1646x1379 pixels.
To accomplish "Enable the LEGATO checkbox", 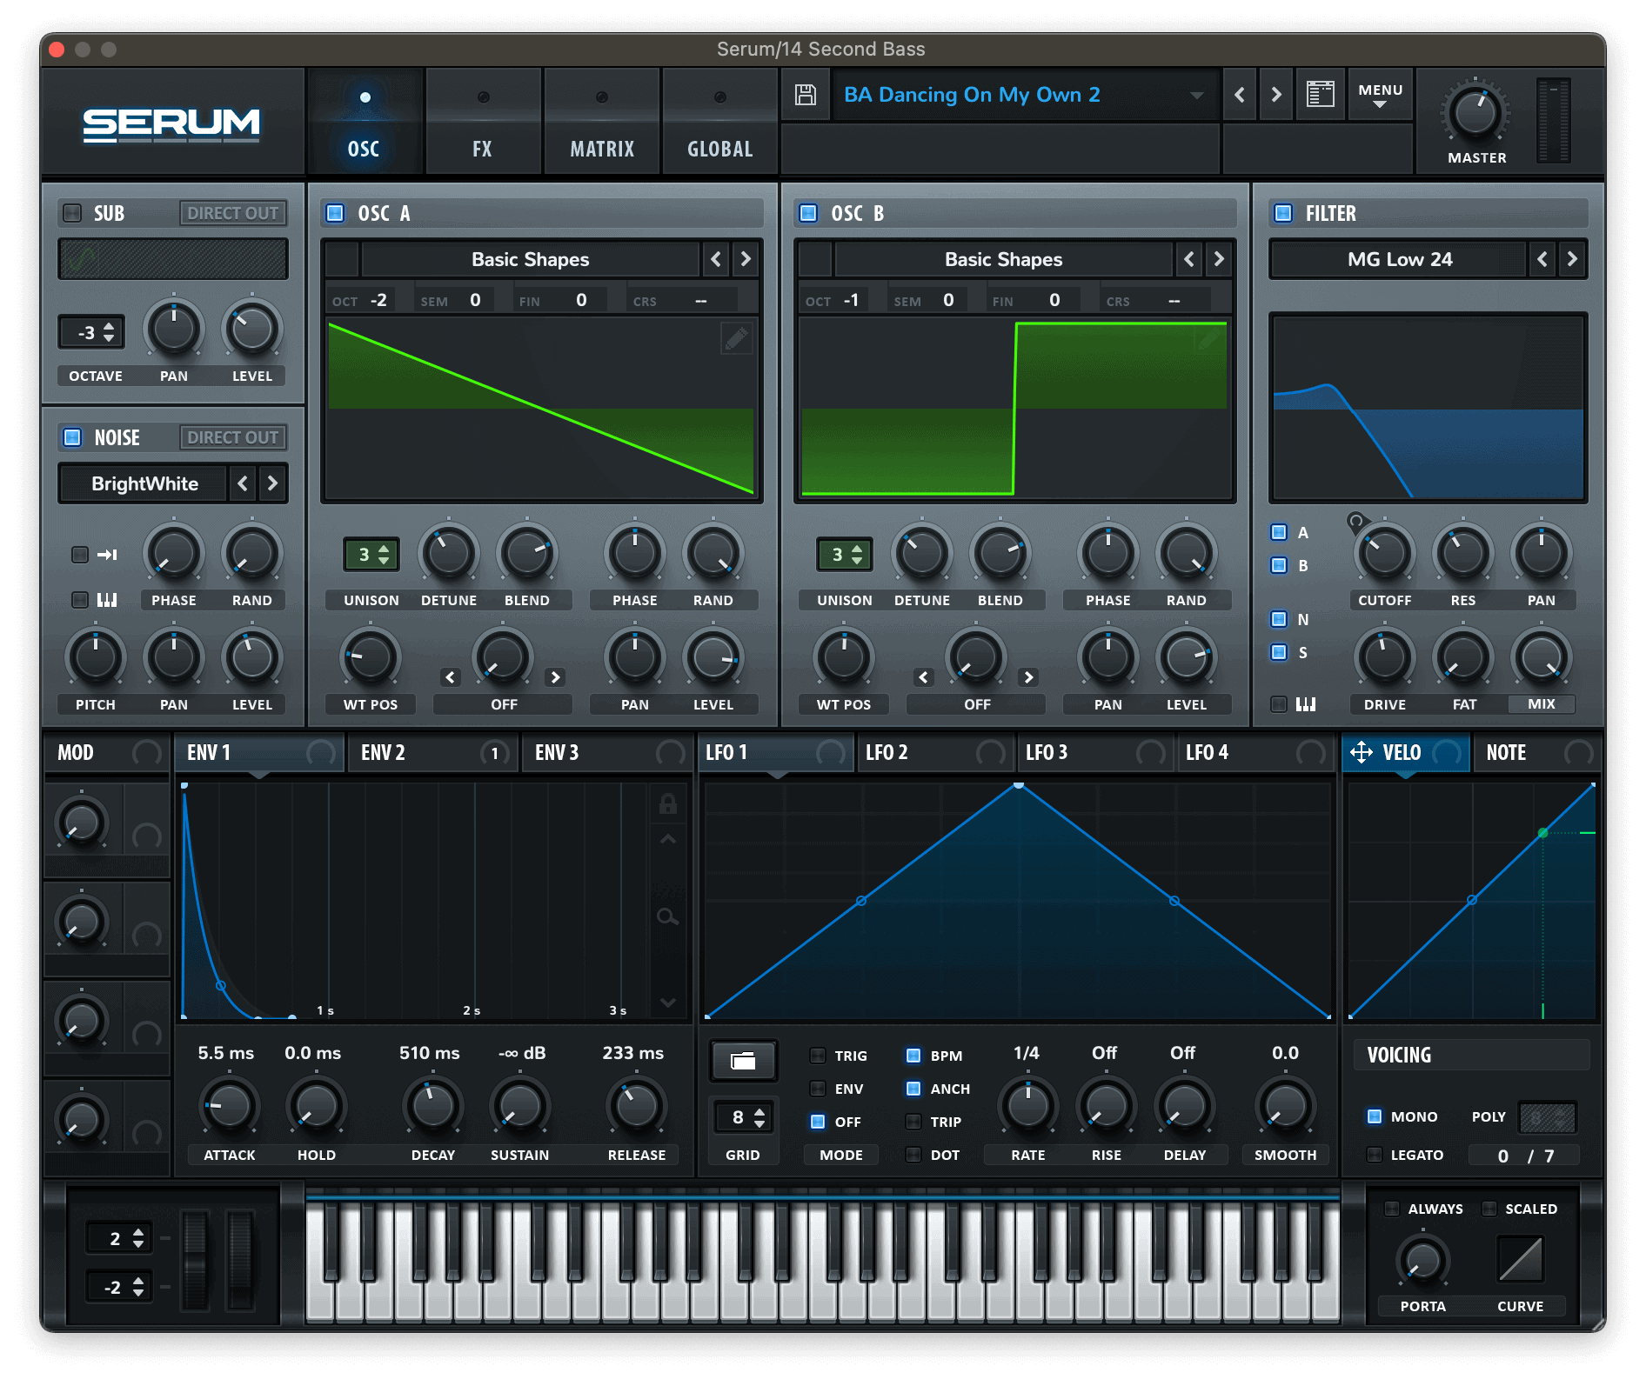I will pos(1375,1155).
